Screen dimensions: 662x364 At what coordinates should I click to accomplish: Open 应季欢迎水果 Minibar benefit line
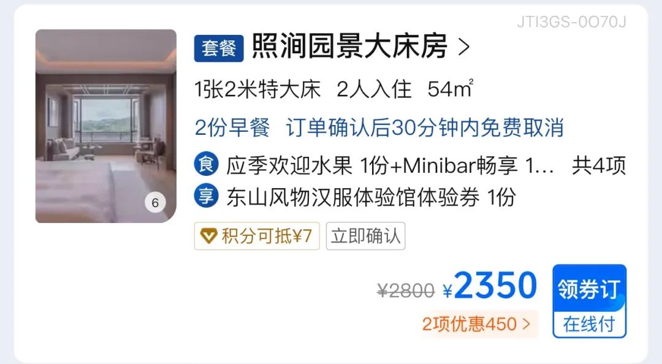tap(390, 165)
